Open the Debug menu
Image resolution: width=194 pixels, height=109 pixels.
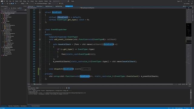click(x=25, y=1)
